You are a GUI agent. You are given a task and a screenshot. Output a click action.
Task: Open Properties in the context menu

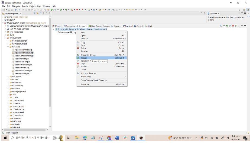tap(102, 84)
